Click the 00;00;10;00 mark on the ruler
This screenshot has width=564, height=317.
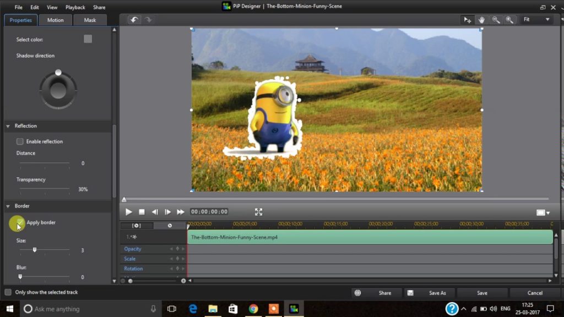pyautogui.click(x=290, y=224)
